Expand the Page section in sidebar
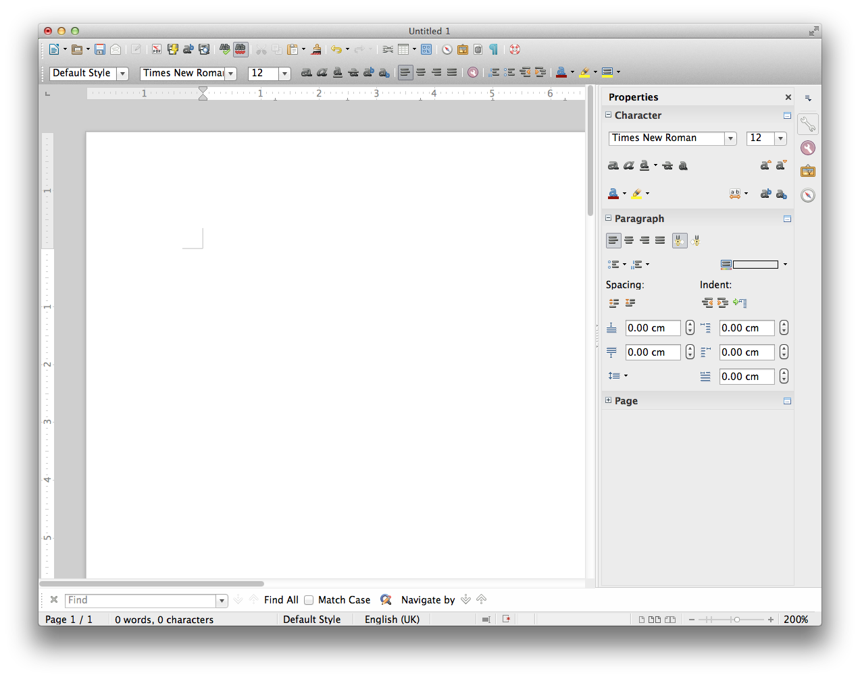 pos(608,400)
